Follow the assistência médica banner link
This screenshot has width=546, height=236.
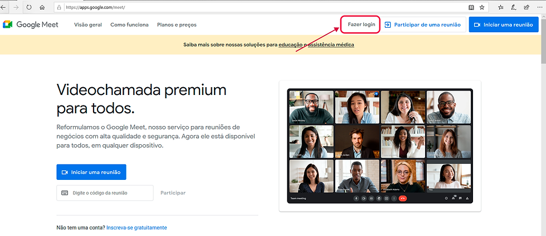(x=331, y=45)
